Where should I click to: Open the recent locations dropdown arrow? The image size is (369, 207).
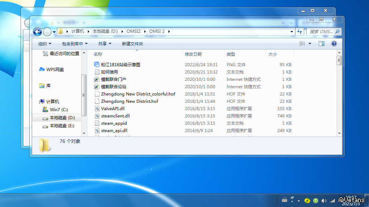pos(54,32)
